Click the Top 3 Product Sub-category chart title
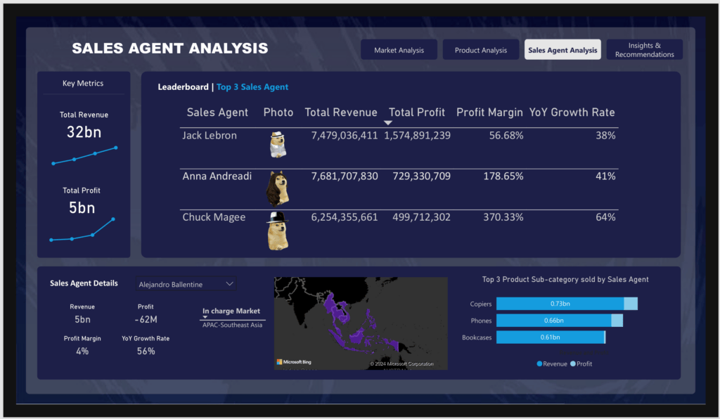The width and height of the screenshot is (720, 419). point(565,280)
